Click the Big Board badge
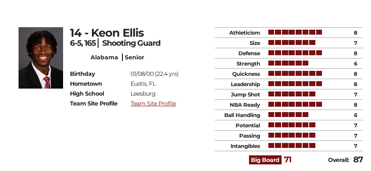 tap(265, 160)
